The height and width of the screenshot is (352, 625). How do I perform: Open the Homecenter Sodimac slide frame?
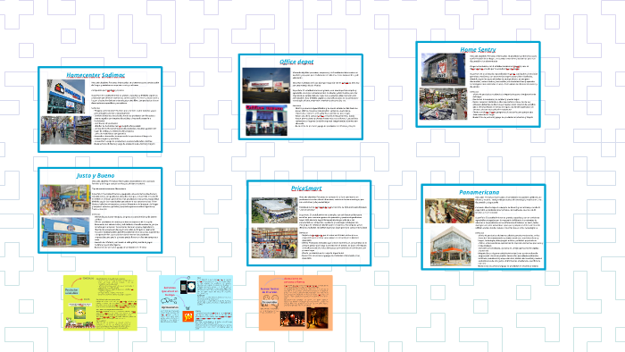click(x=100, y=110)
